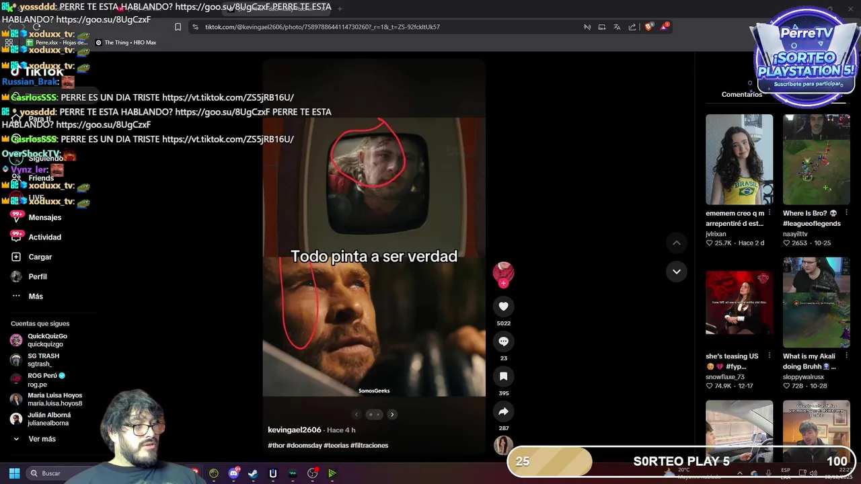This screenshot has height=484, width=861.
Task: Like the photo with the heart icon
Action: tap(503, 307)
